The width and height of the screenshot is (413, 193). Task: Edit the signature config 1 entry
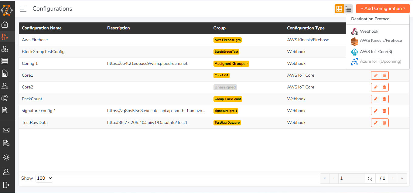pos(375,111)
